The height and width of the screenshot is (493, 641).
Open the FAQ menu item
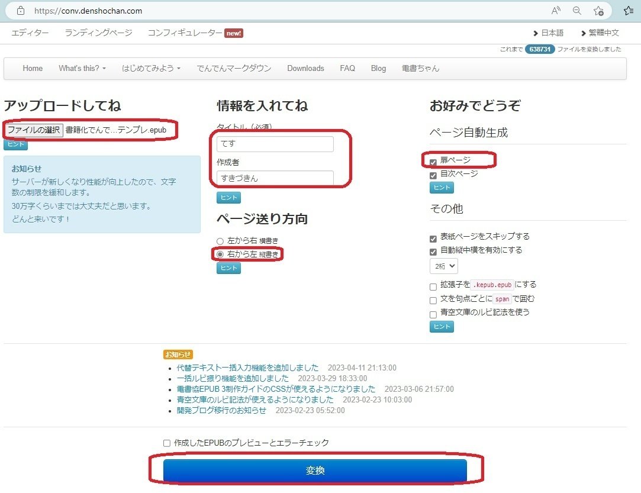[x=347, y=68]
